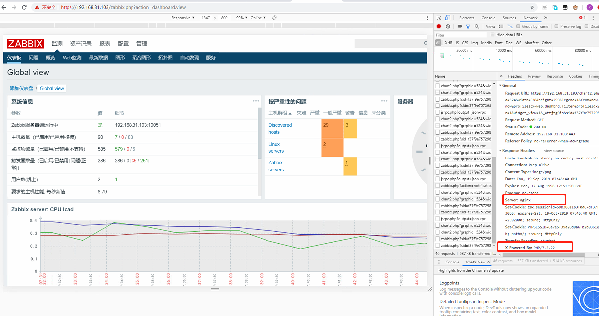Click the red record network log button
Screen dimensions: 599x316
439,26
